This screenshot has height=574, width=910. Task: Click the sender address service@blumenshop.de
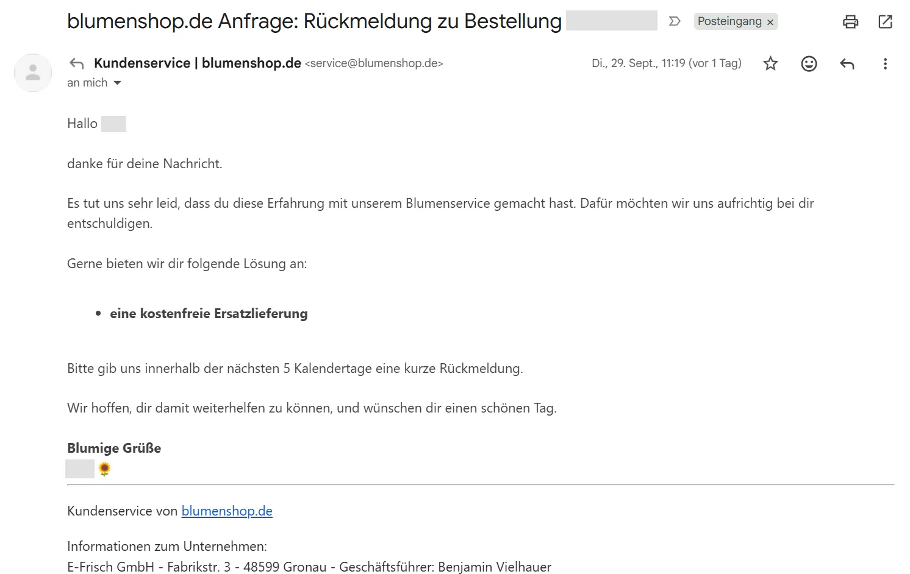click(x=374, y=63)
